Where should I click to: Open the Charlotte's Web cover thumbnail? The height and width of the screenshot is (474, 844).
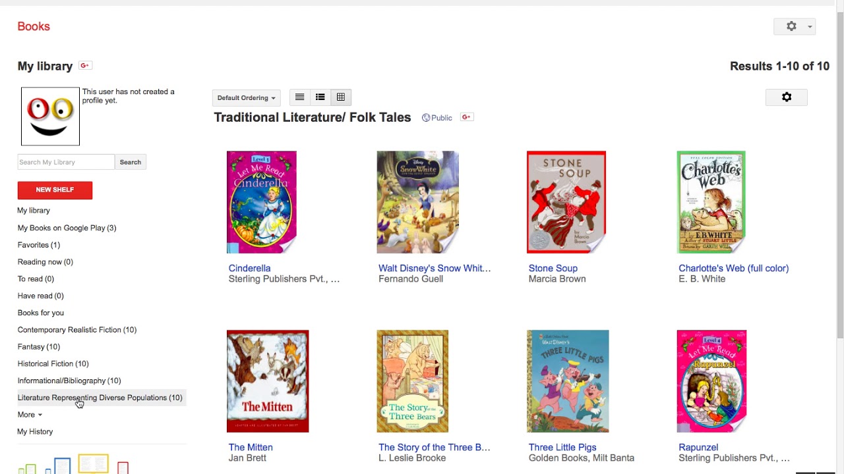tap(711, 202)
